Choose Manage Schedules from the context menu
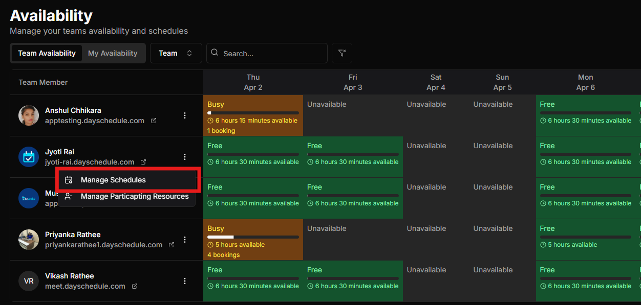Viewport: 641px width, 305px height. click(113, 180)
